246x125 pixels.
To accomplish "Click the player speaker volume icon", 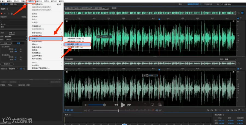I will point(86,105).
